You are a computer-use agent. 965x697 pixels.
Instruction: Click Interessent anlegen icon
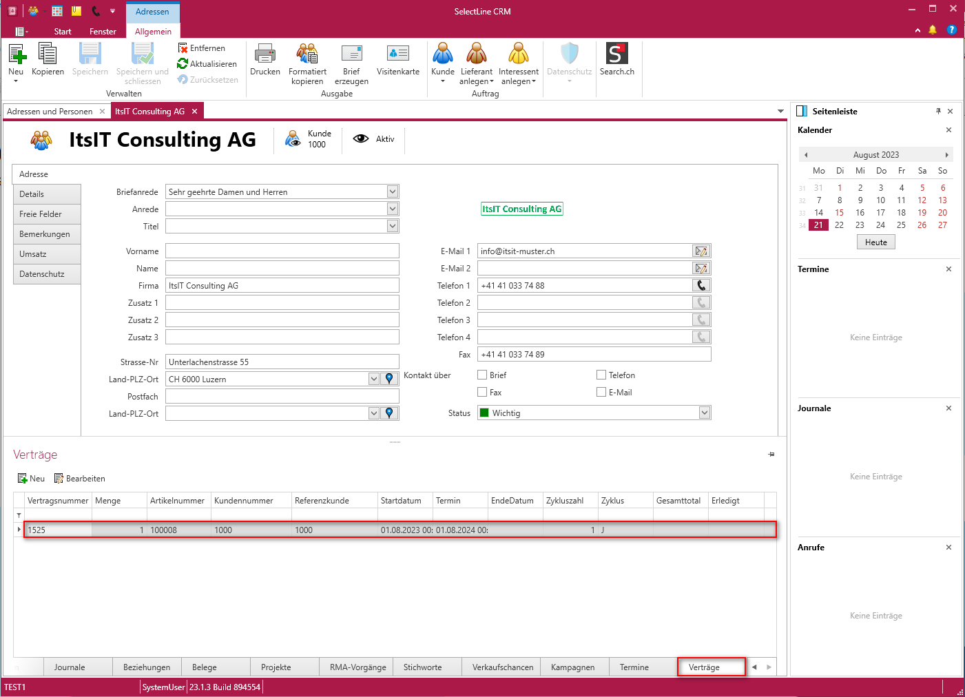click(x=519, y=54)
